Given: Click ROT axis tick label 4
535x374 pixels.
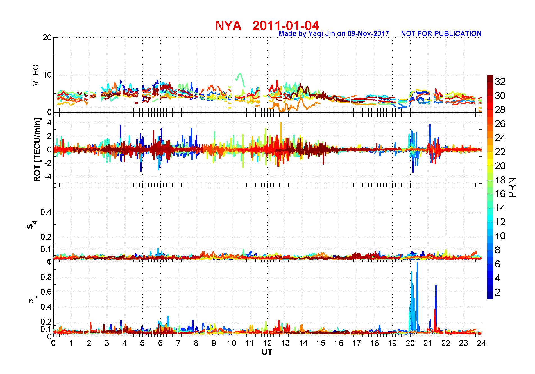Looking at the screenshot, I should pos(49,123).
